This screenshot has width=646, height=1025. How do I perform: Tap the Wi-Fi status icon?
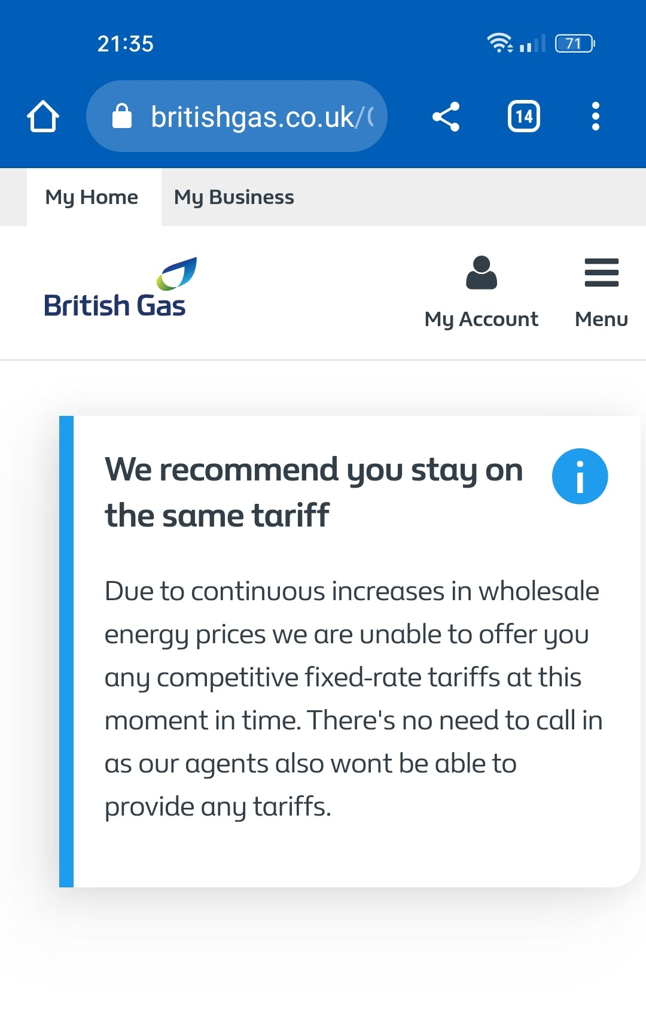[x=499, y=43]
